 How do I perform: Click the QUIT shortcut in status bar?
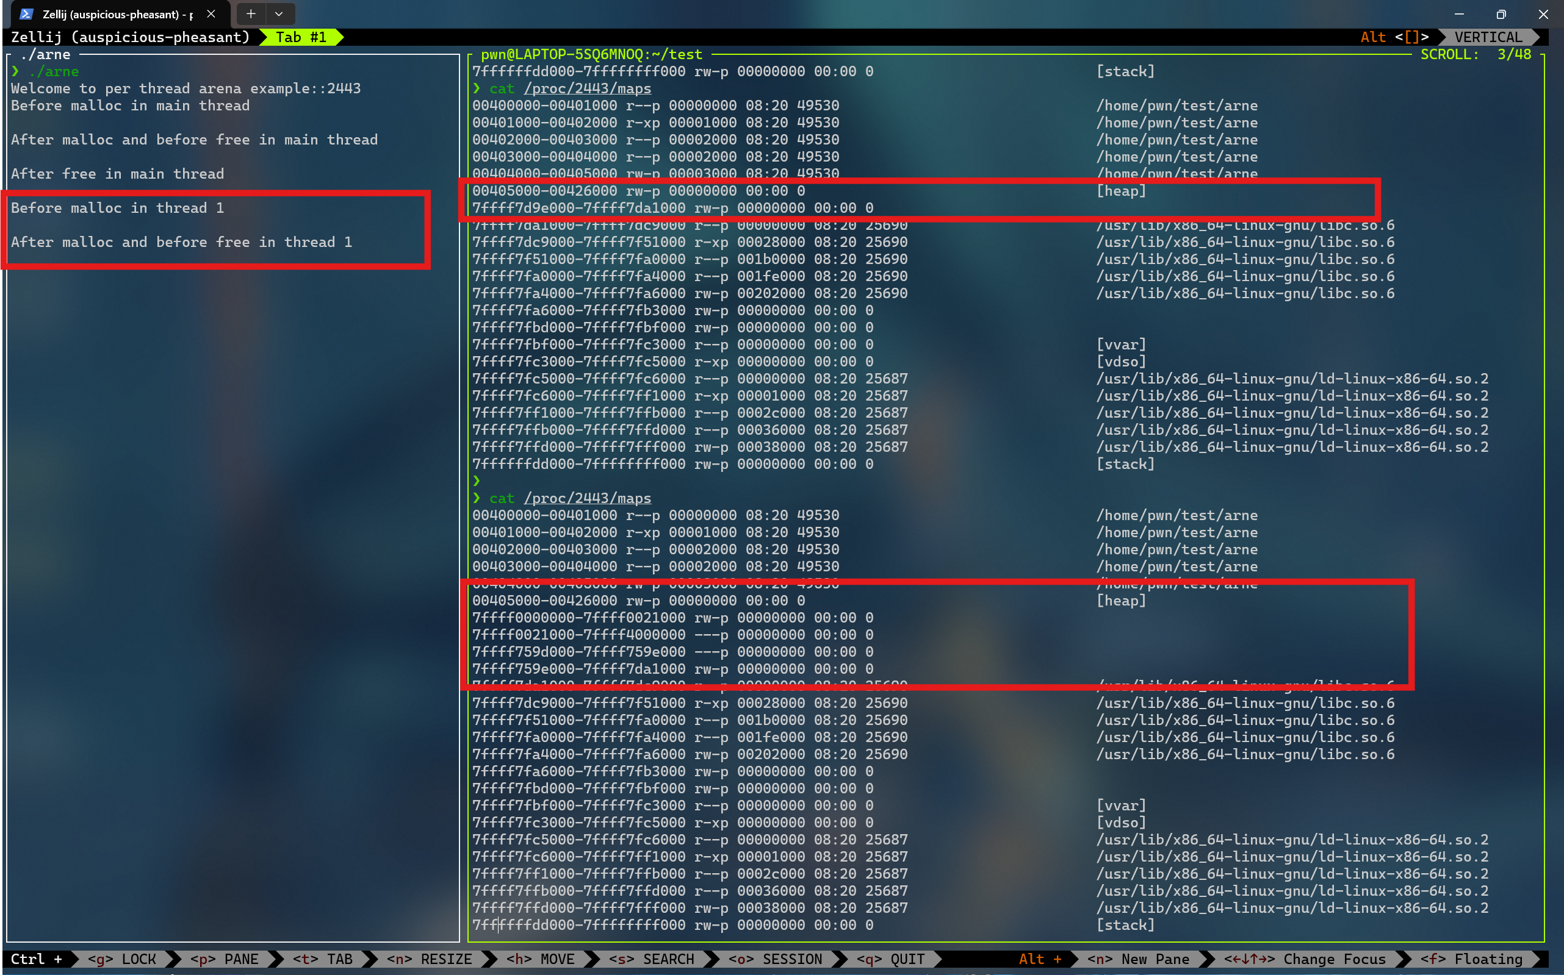coord(891,959)
